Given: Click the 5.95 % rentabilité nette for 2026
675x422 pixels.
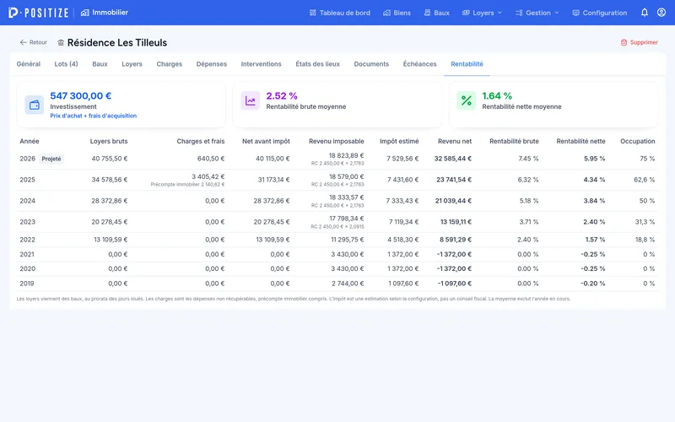Looking at the screenshot, I should 595,159.
